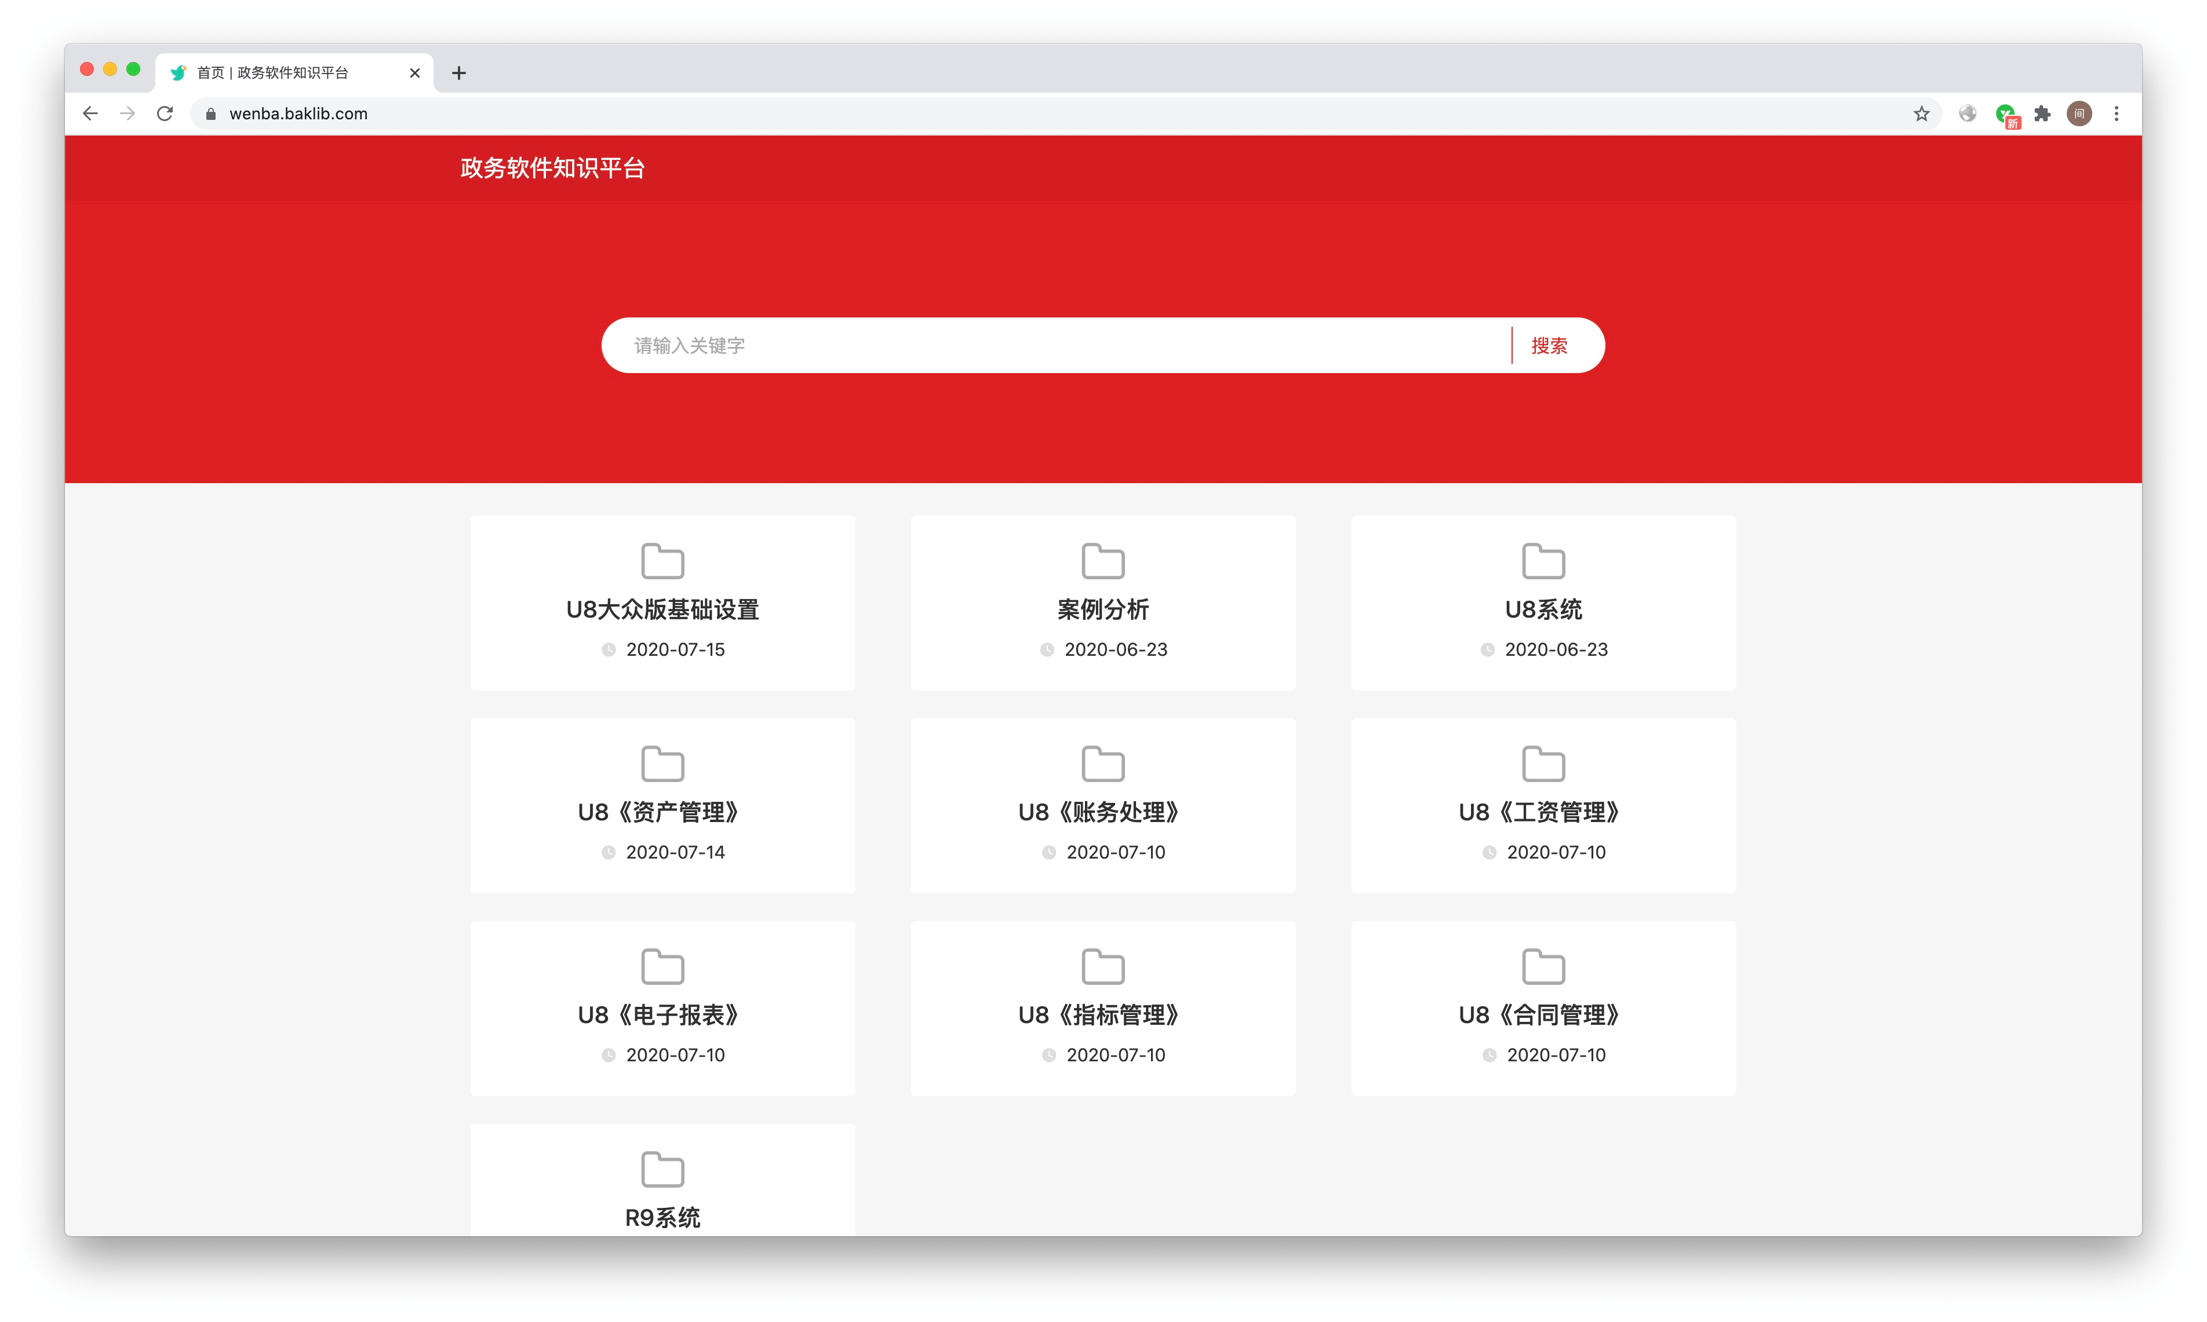Open the U8《合同管理》 category card
Screen dimensions: 2207x1322
pyautogui.click(x=1542, y=1009)
